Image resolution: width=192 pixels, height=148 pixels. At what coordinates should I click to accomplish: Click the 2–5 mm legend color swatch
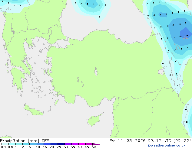[26, 144]
